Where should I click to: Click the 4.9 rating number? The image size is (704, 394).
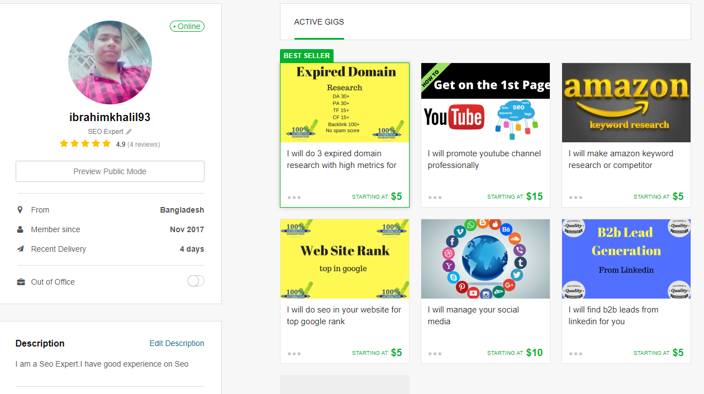(121, 145)
